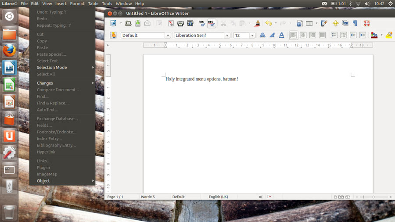Open LibreOffice Help via lifebuoy icon
The width and height of the screenshot is (395, 222).
(367, 23)
